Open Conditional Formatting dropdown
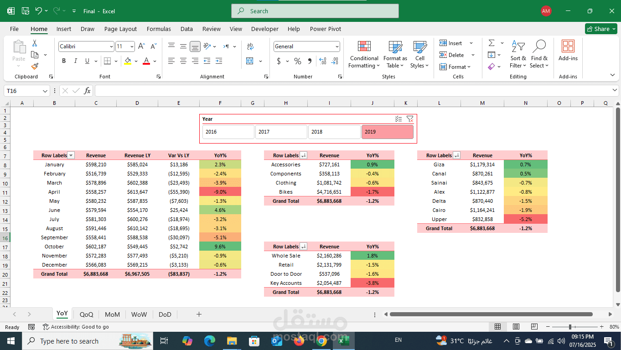The image size is (621, 350). (x=364, y=55)
